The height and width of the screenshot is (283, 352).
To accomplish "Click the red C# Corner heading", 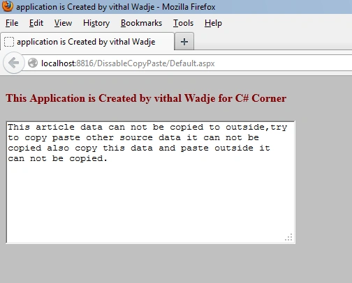I will click(146, 98).
